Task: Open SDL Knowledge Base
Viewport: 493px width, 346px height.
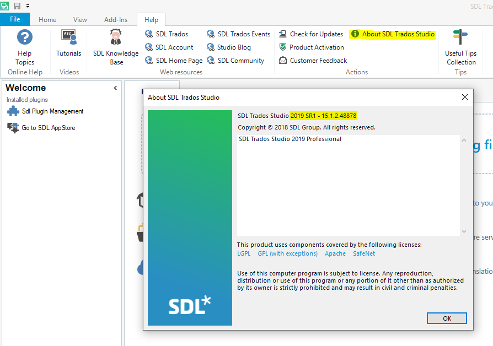Action: [x=116, y=47]
